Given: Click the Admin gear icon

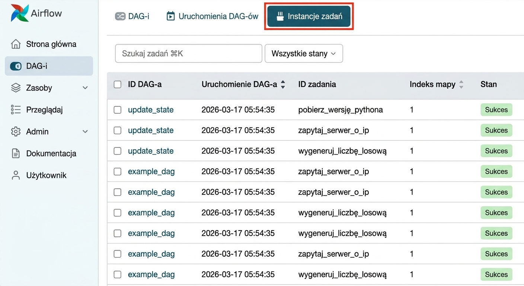Looking at the screenshot, I should 16,131.
